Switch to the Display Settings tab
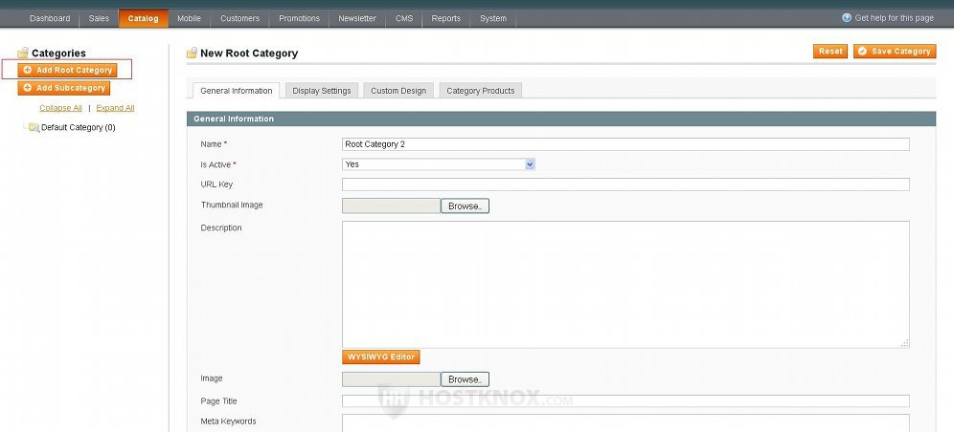Viewport: 954px width, 432px height. (322, 91)
